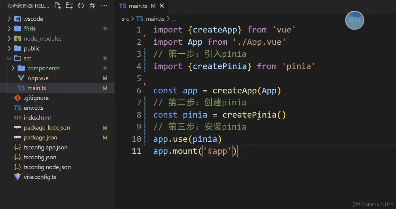The height and width of the screenshot is (209, 396).
Task: Click the TS icon beside main.ts in explorer
Action: point(21,88)
